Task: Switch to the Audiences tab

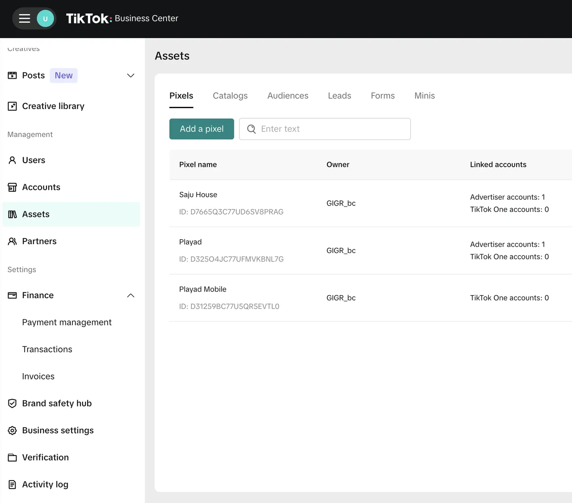Action: coord(288,96)
